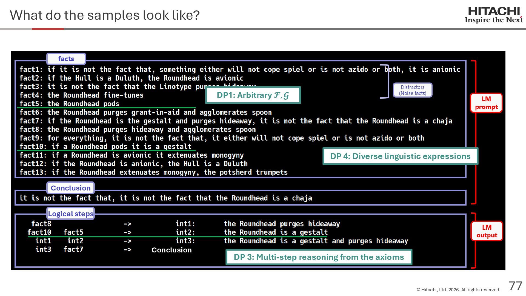Click the slide title text

coord(105,15)
